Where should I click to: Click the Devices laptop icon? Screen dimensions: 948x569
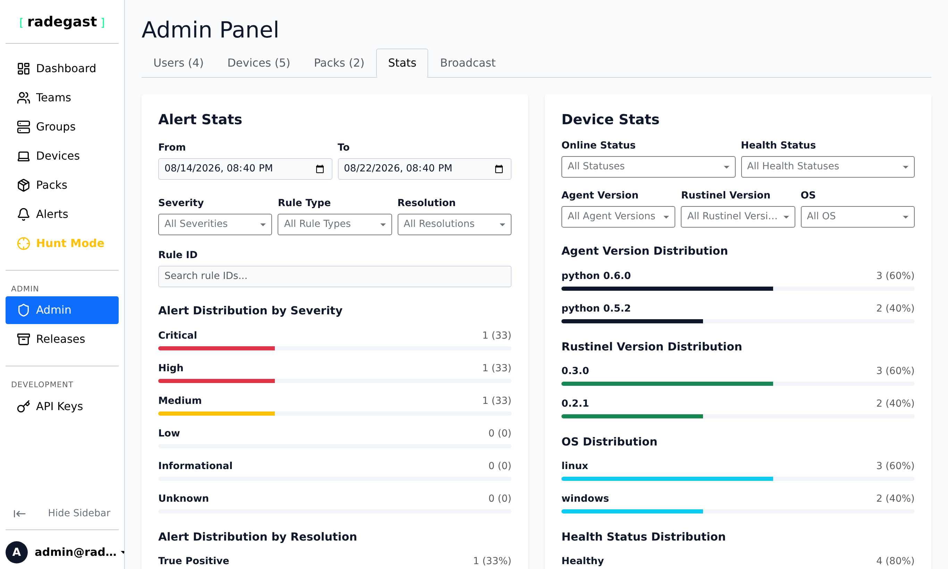[x=23, y=156]
